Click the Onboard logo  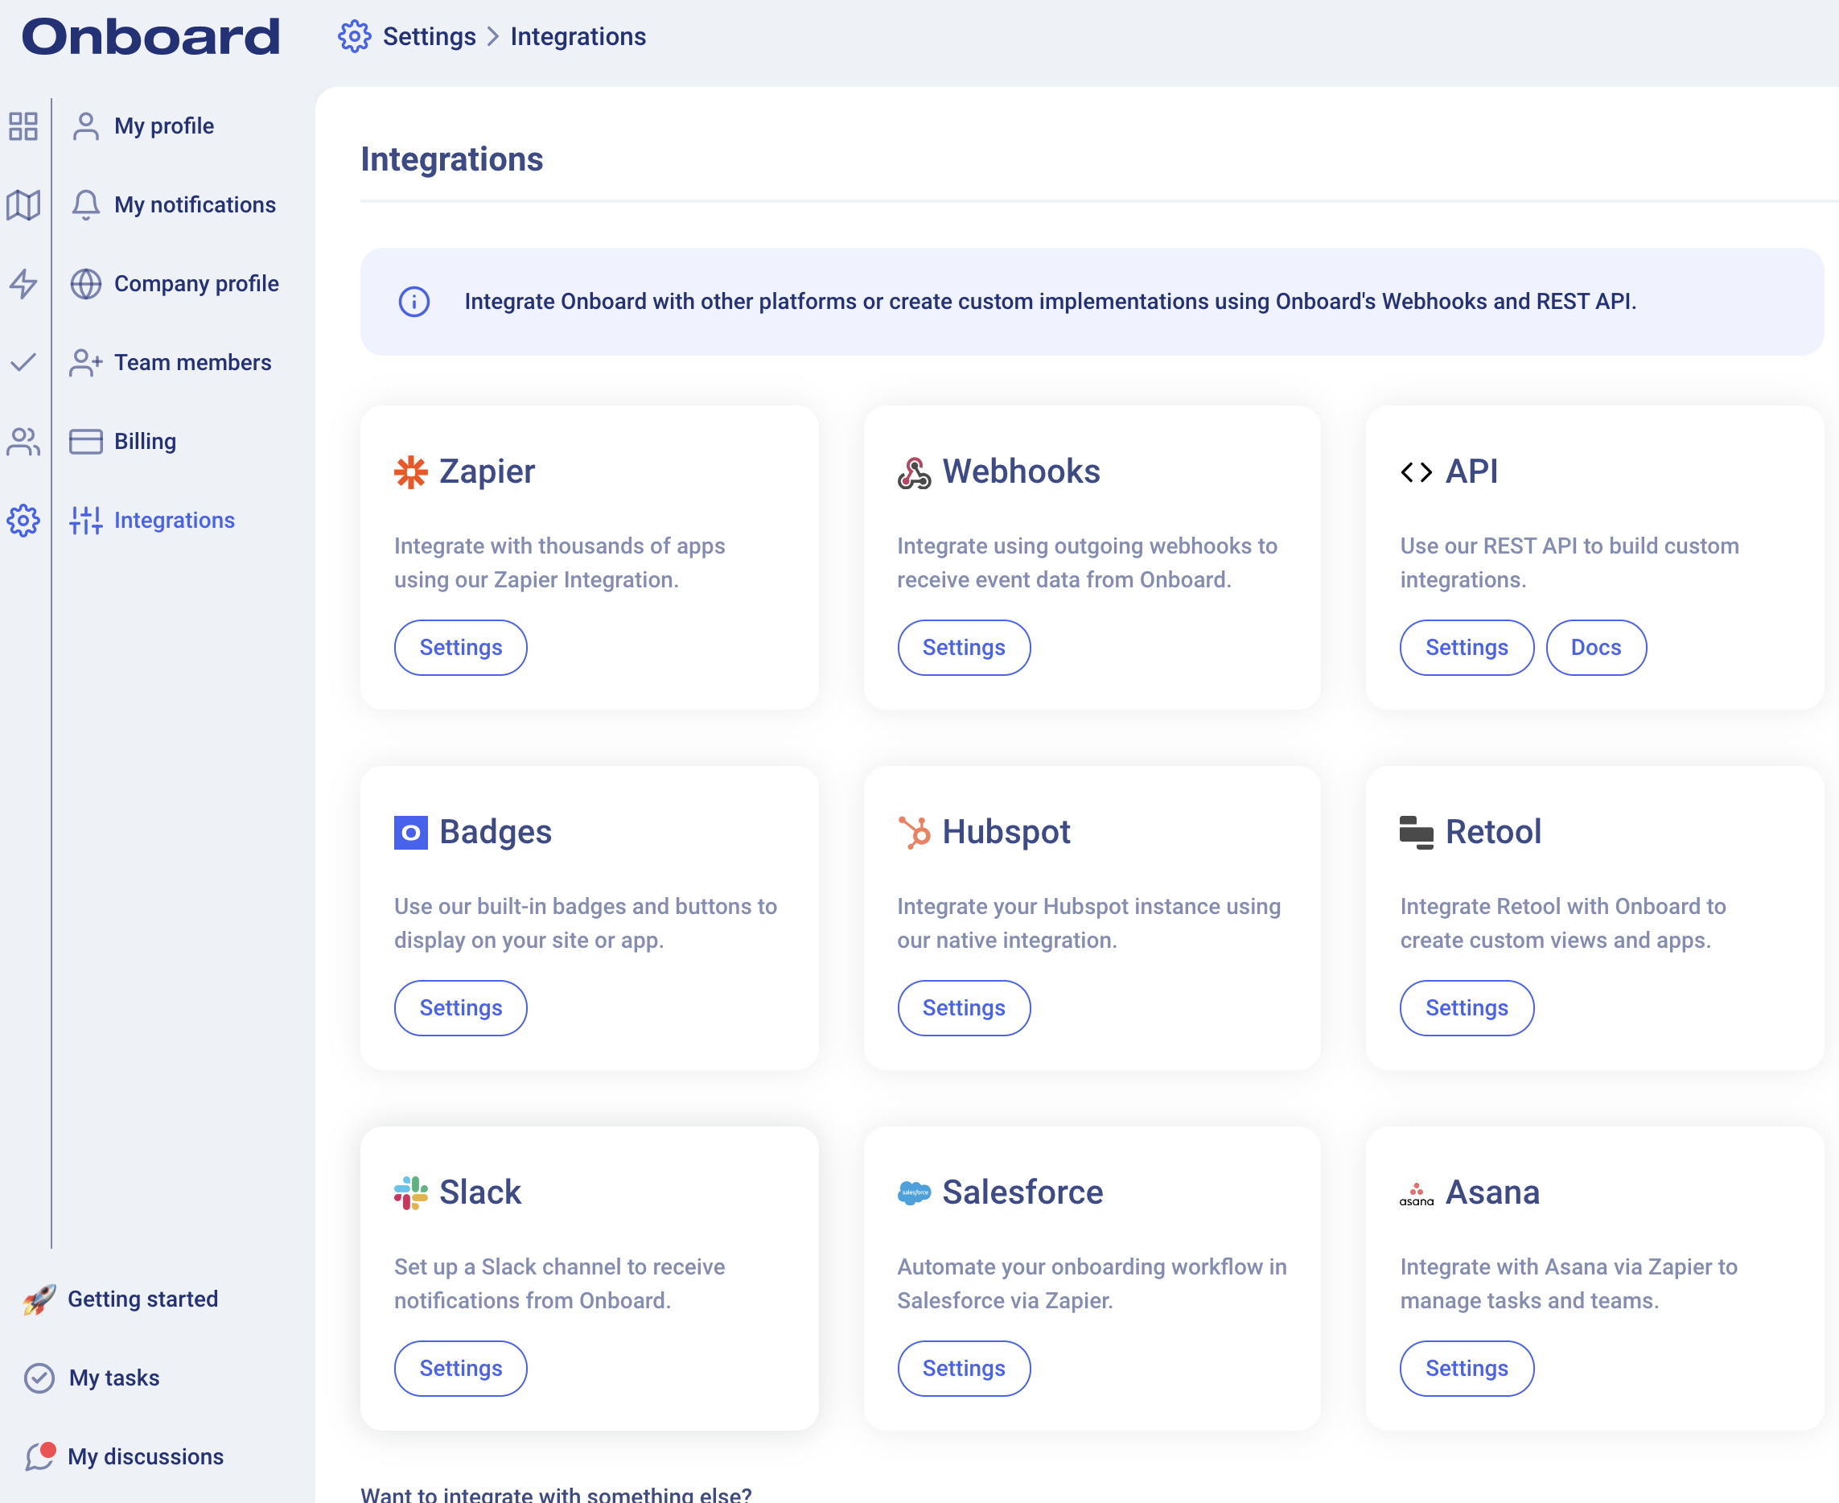pyautogui.click(x=150, y=36)
